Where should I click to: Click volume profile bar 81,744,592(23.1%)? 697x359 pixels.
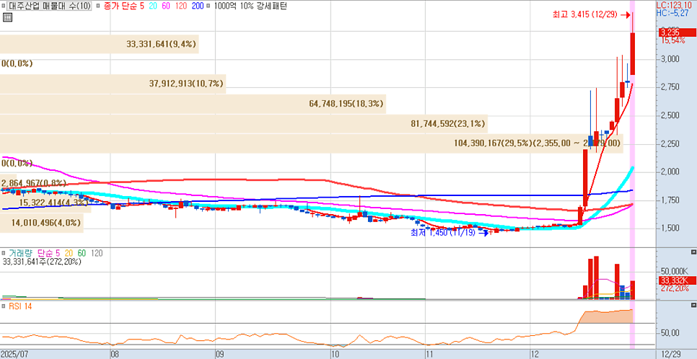point(244,123)
